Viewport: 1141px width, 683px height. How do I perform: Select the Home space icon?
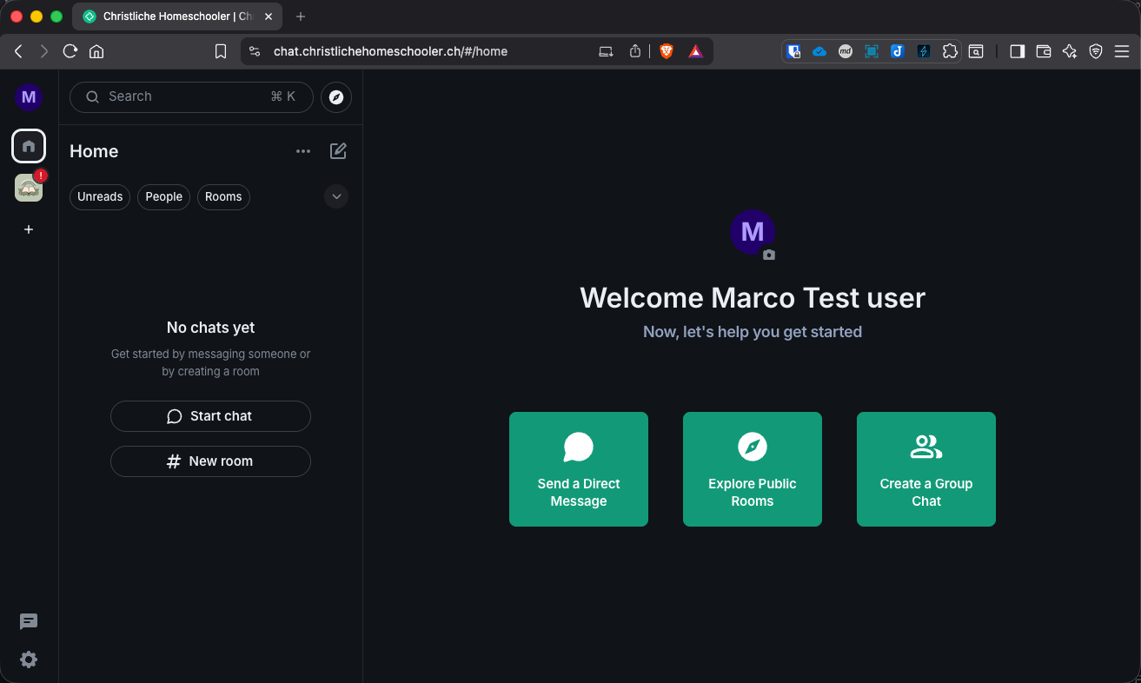[29, 146]
